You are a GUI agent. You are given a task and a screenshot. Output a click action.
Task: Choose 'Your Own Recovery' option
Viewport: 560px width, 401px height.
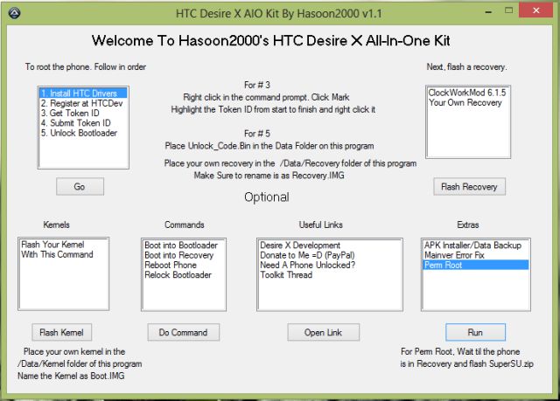[x=468, y=103]
